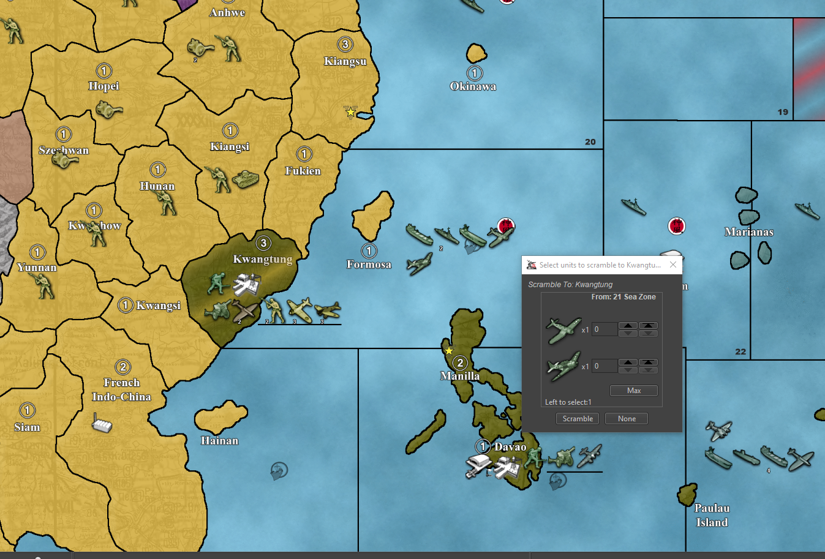Screen dimensions: 825x559
Task: Click the Max button in dialog
Action: click(633, 391)
